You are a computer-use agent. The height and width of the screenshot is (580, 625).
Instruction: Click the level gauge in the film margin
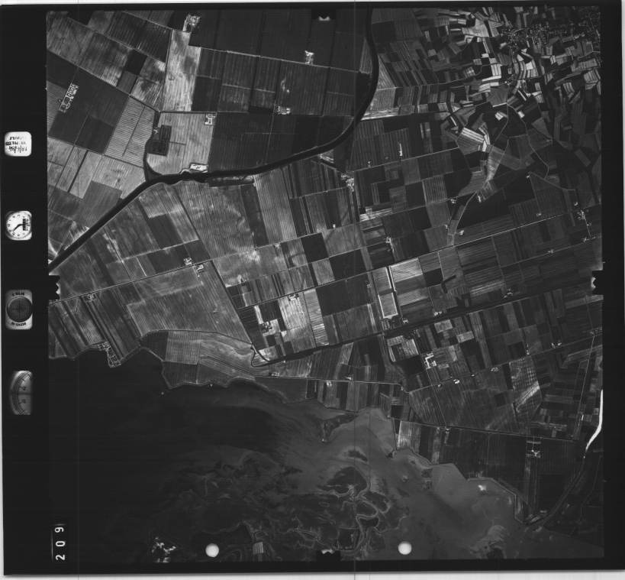(21, 392)
